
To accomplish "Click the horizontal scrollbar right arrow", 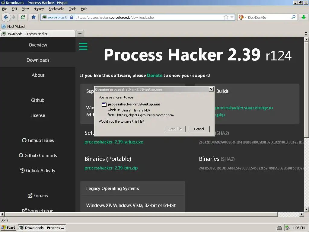I will 302,214.
